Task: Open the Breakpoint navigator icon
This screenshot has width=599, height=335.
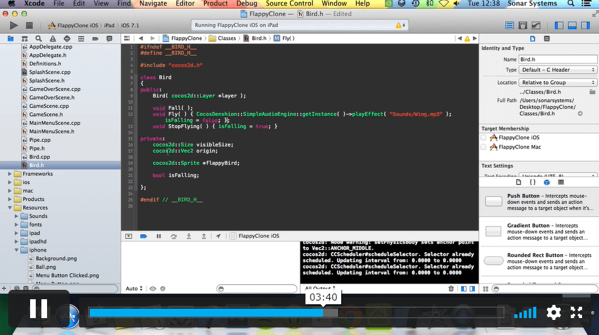Action: tap(95, 38)
